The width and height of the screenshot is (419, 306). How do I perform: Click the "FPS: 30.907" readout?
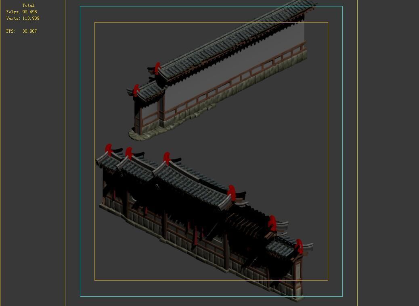[x=22, y=31]
